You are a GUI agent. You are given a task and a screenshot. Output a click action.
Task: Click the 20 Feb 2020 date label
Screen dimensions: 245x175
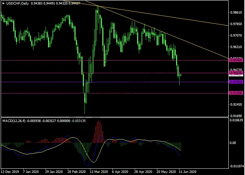coord(77,172)
